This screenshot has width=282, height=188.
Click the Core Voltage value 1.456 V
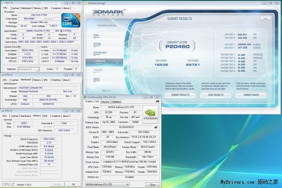tap(53, 26)
